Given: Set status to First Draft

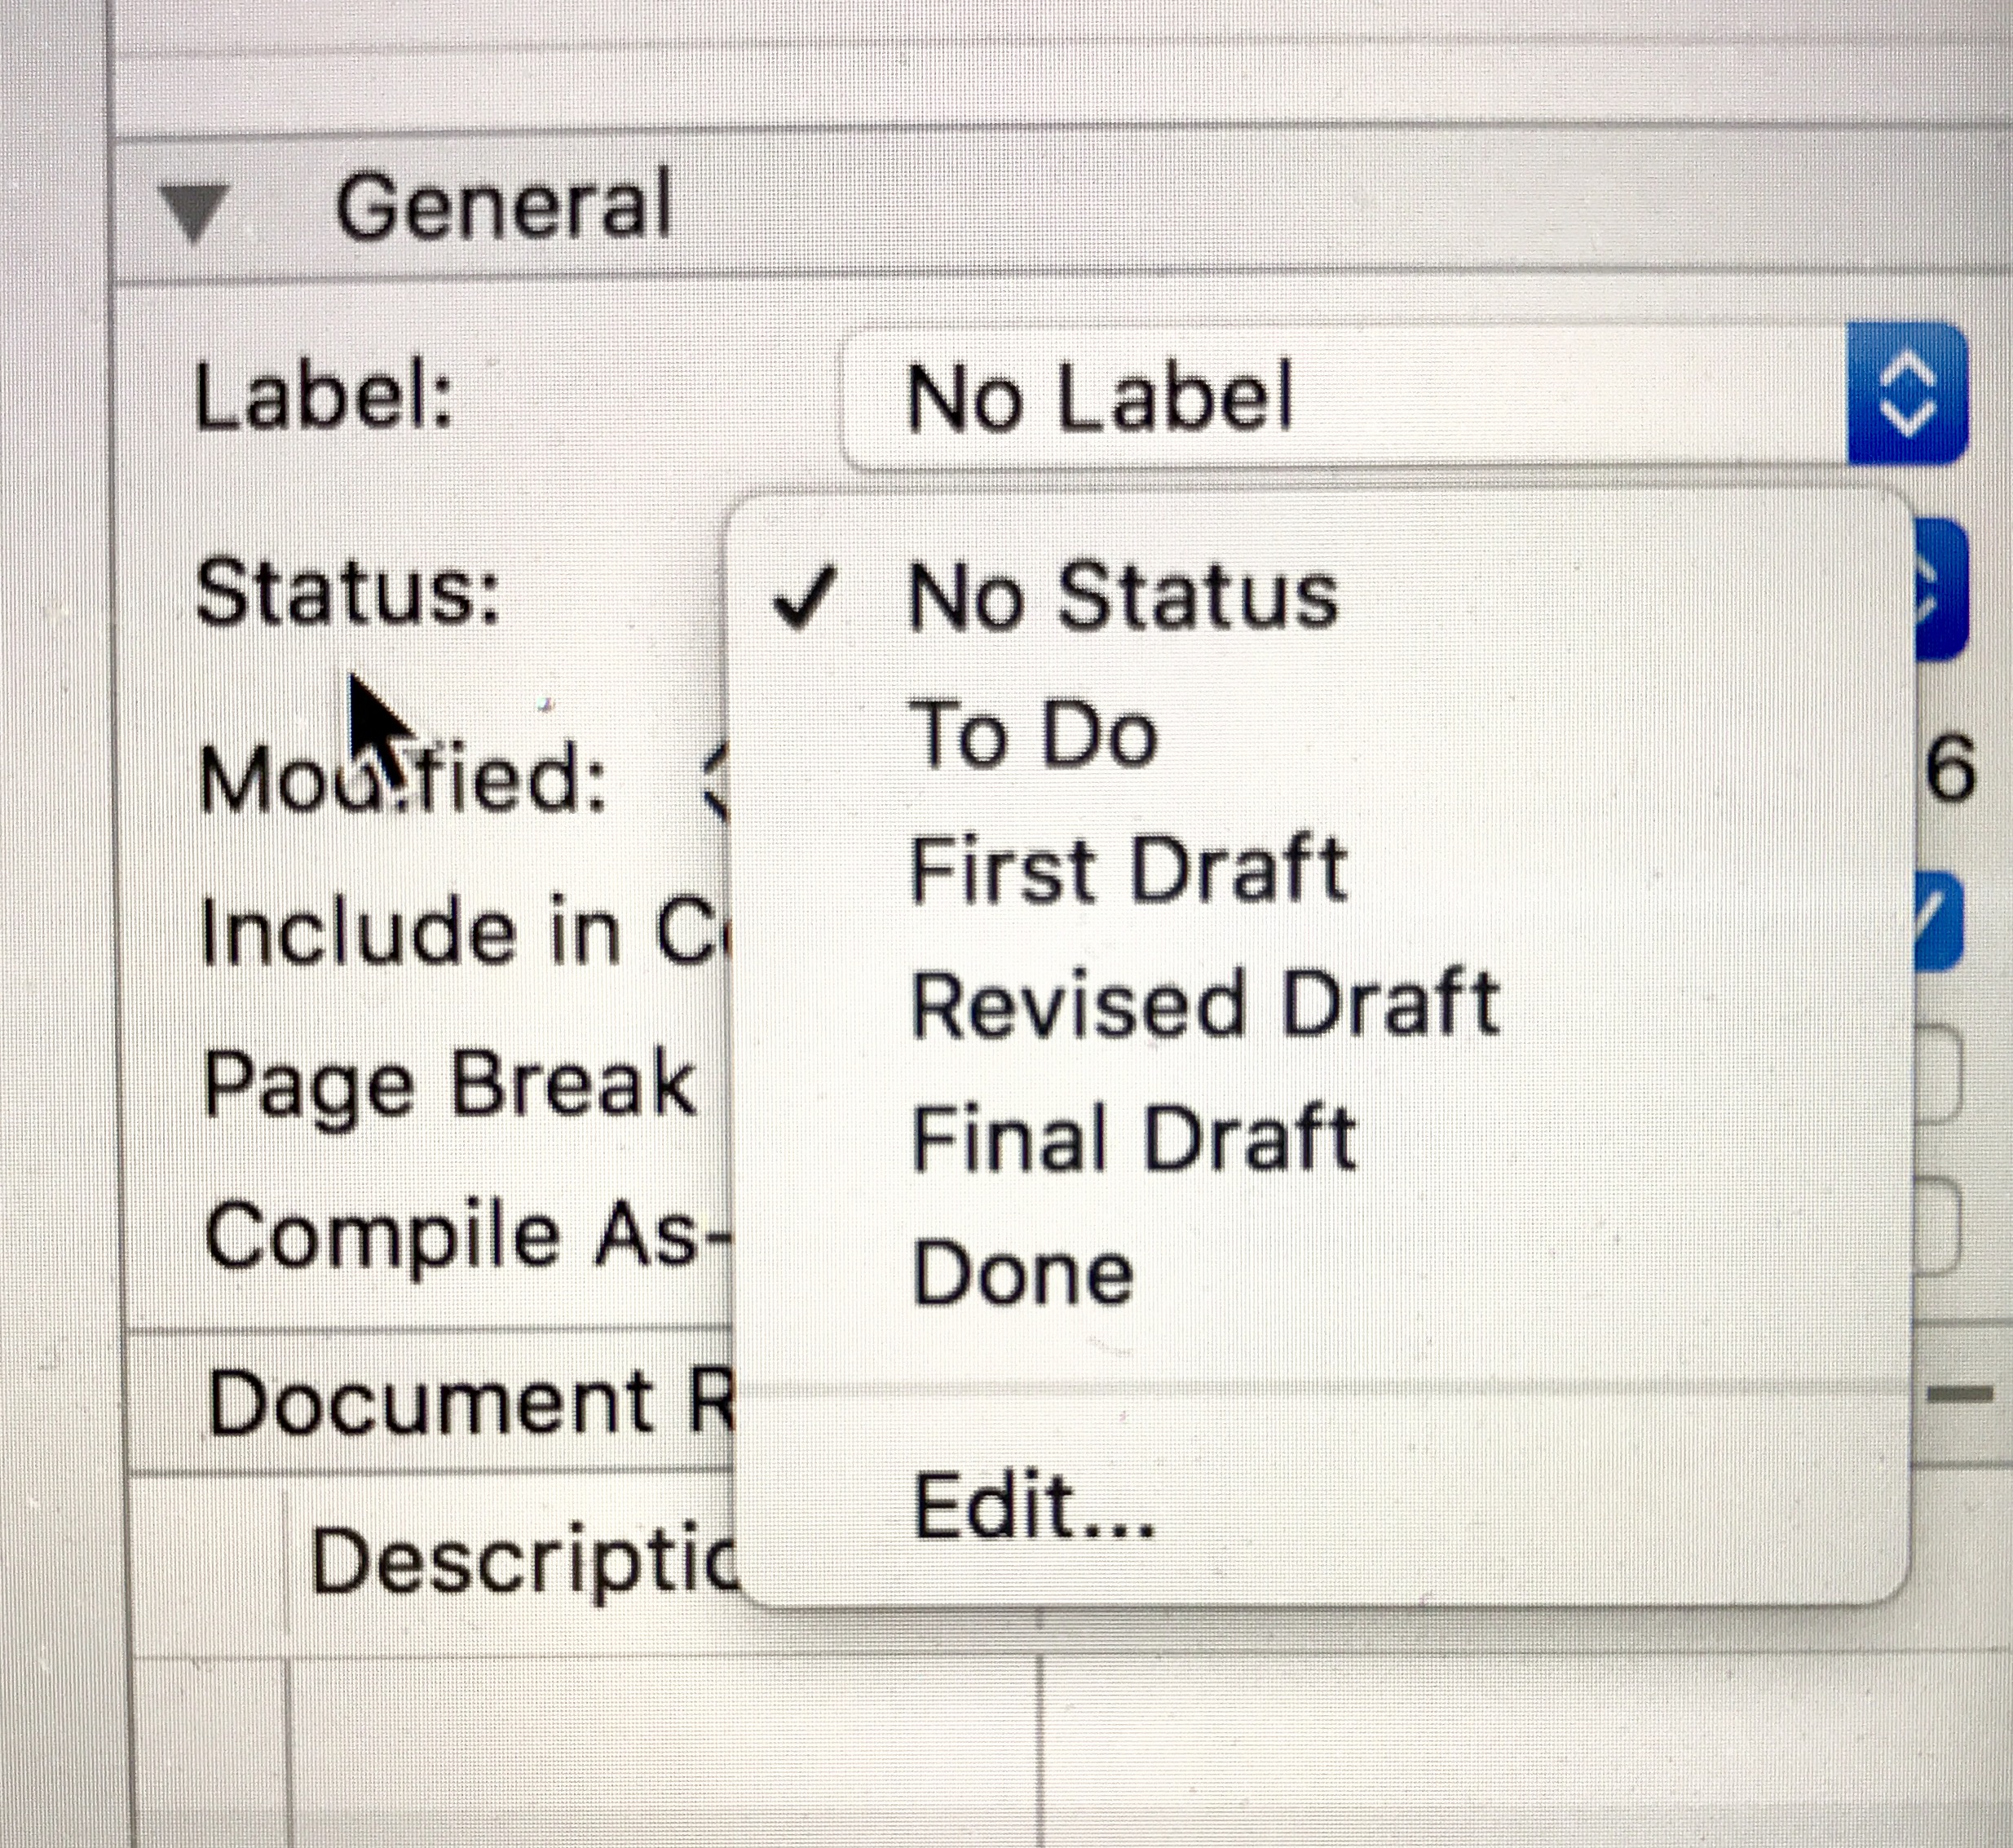Looking at the screenshot, I should 1128,870.
